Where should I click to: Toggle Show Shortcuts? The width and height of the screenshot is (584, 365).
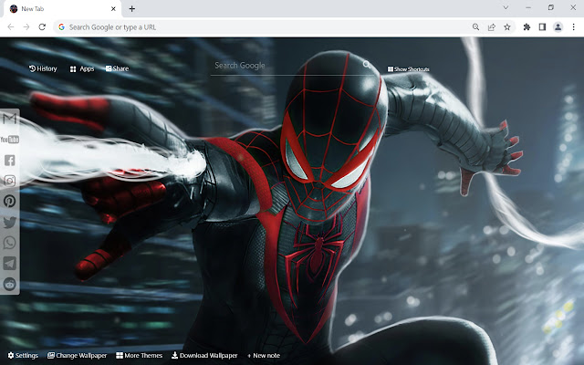pos(409,69)
